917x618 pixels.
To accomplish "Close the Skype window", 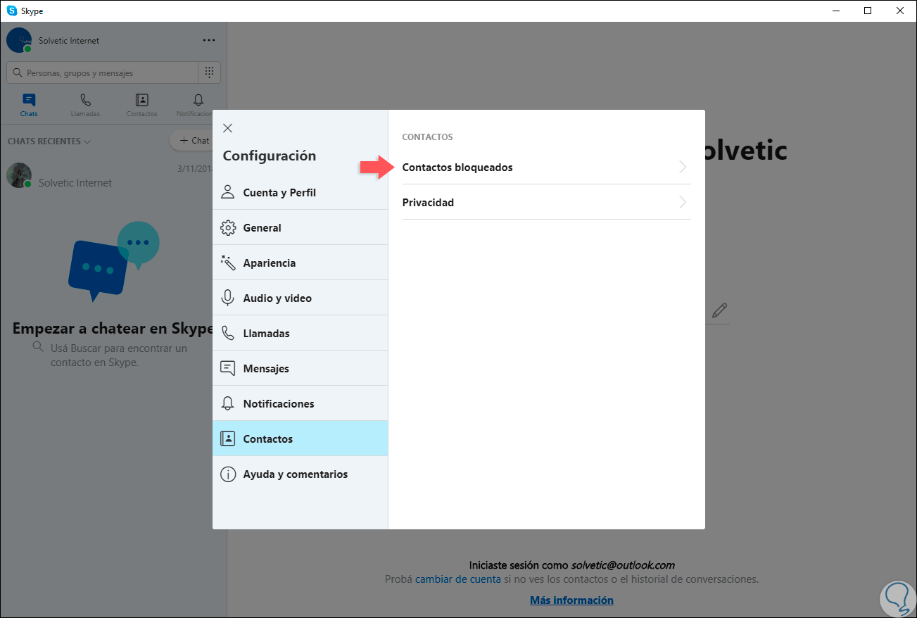I will [900, 11].
